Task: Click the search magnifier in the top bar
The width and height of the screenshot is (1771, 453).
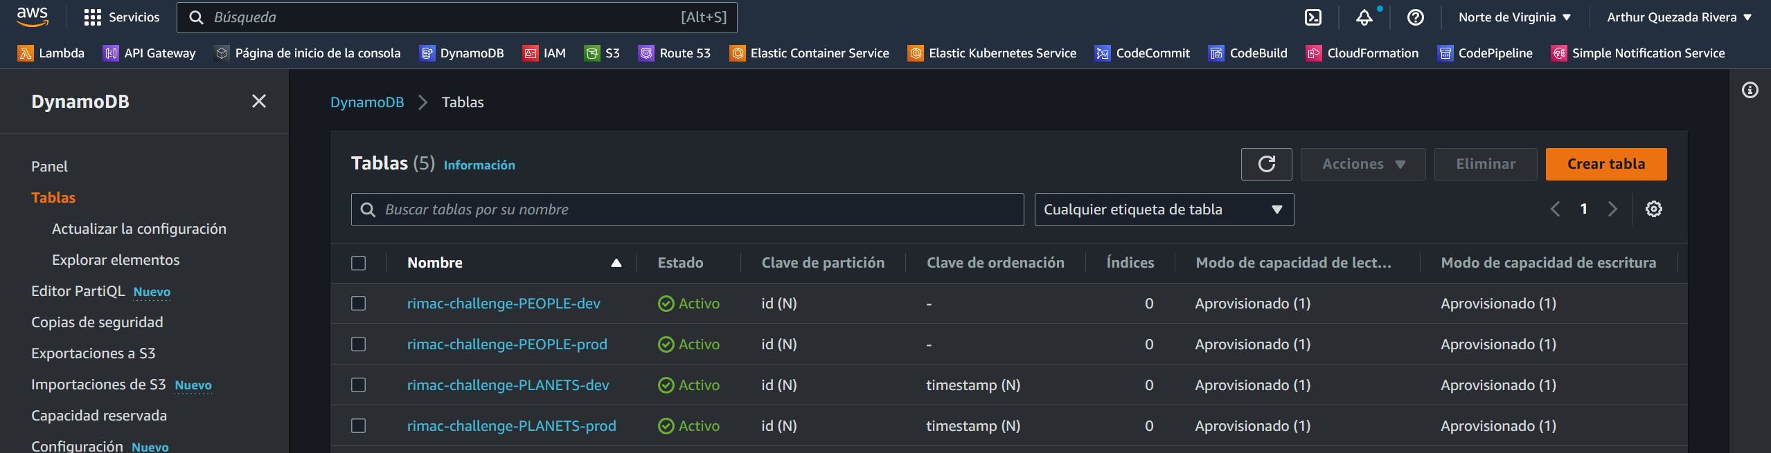Action: tap(196, 17)
